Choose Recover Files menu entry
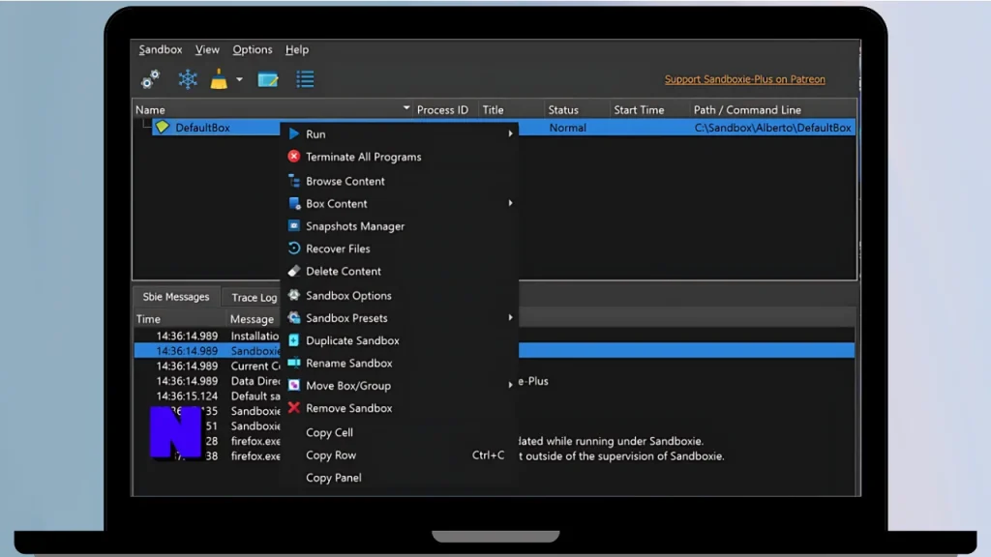This screenshot has width=991, height=557. pos(399,249)
